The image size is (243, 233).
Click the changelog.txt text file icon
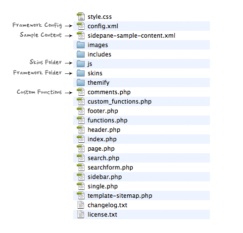tap(81, 205)
